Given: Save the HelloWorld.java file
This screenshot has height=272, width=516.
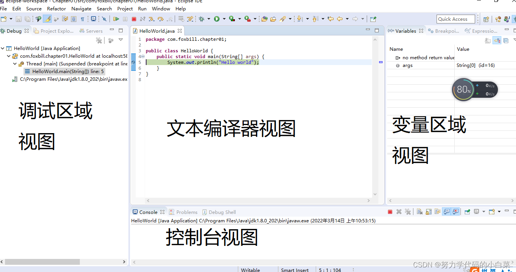Looking at the screenshot, I should [x=19, y=18].
